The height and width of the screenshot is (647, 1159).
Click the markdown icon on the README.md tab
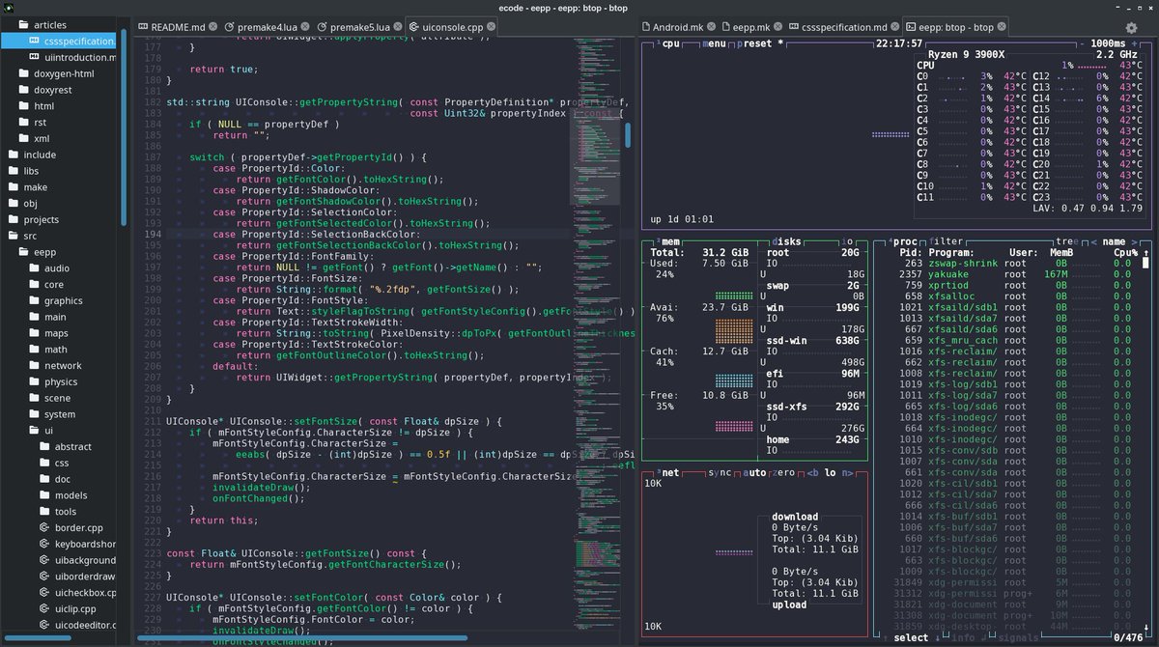(143, 27)
